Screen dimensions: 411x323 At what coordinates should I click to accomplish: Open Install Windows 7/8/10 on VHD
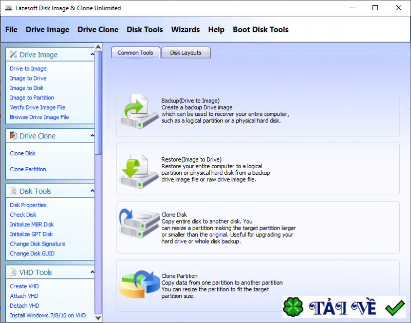point(48,315)
